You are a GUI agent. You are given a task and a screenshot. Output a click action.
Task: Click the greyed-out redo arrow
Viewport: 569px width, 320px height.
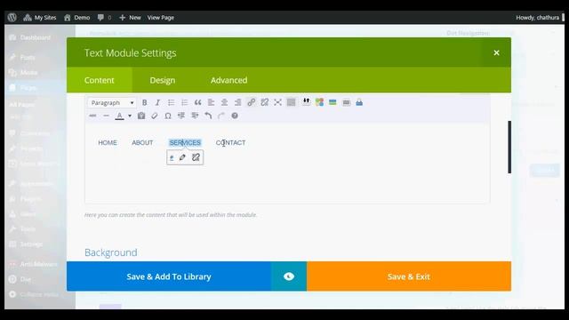click(221, 116)
